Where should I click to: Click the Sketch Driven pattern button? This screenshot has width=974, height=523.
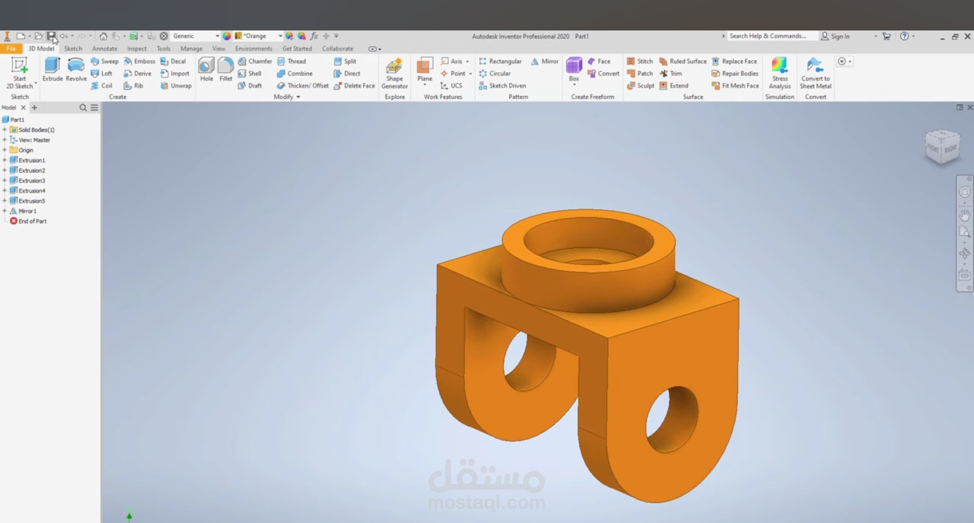tap(503, 86)
